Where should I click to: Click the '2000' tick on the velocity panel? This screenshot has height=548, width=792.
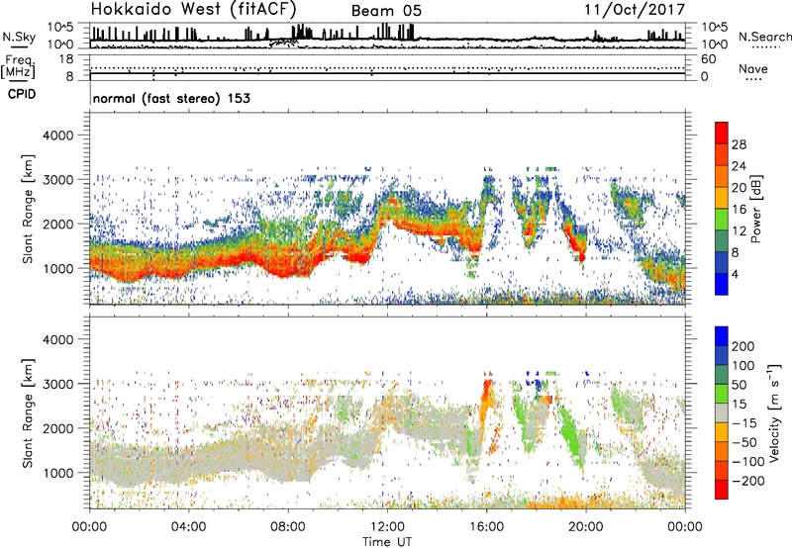[57, 428]
